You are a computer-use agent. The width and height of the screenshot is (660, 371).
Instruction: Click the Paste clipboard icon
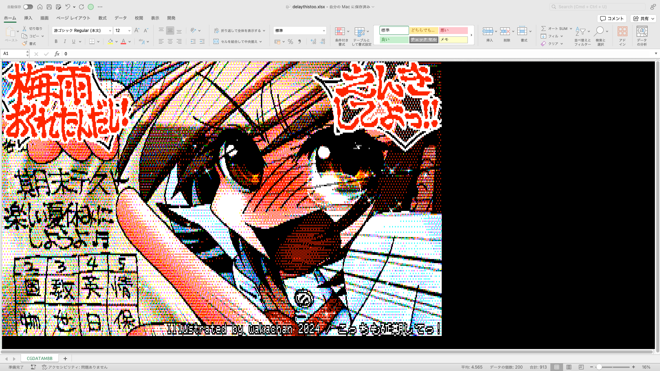(x=10, y=32)
